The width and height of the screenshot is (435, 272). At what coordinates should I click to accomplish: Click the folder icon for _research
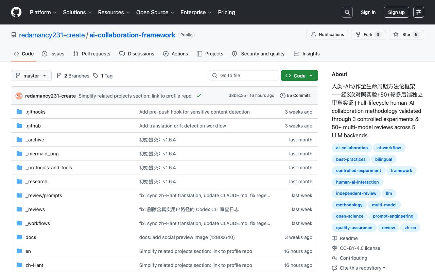pos(19,182)
